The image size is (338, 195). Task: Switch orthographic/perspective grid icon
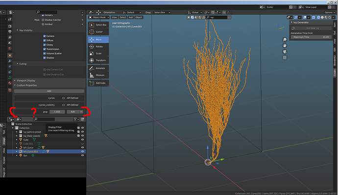pyautogui.click(x=285, y=57)
